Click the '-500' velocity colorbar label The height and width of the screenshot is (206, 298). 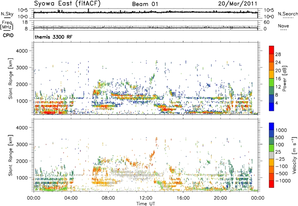pos(282,174)
